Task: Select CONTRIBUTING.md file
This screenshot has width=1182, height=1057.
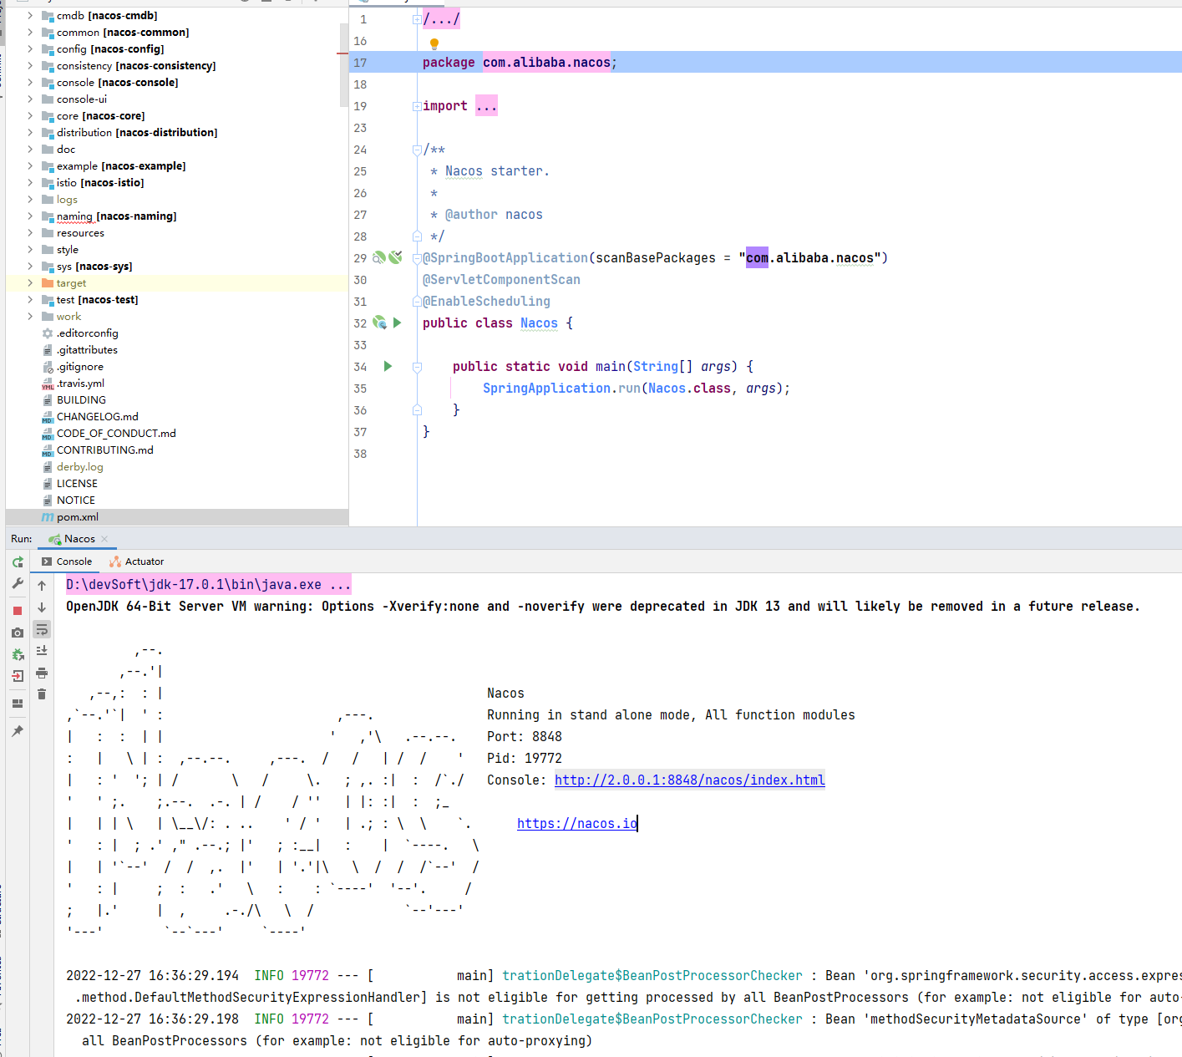Action: (105, 450)
